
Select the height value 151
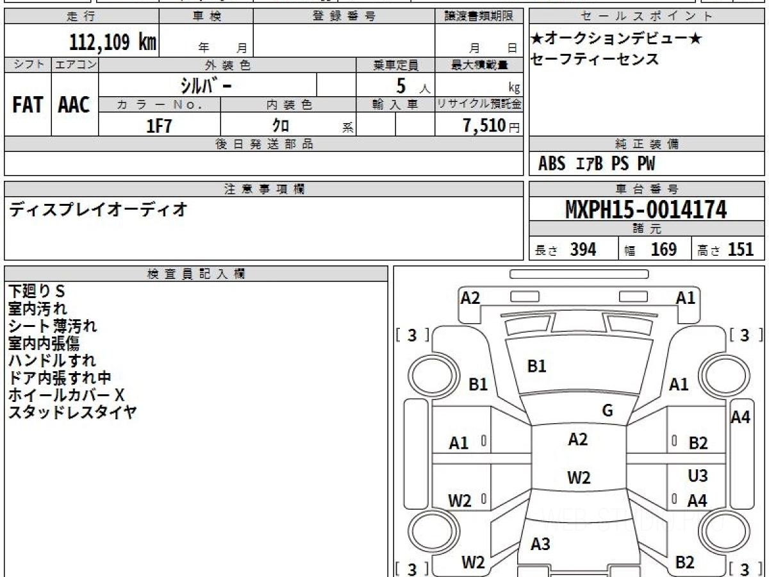point(741,249)
